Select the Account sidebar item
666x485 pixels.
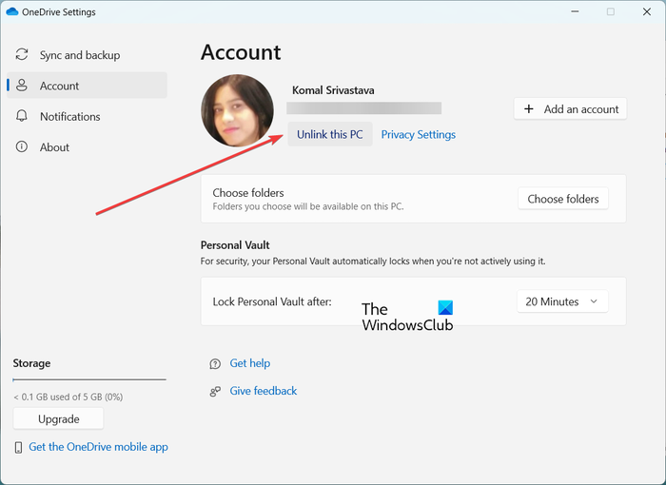point(88,86)
